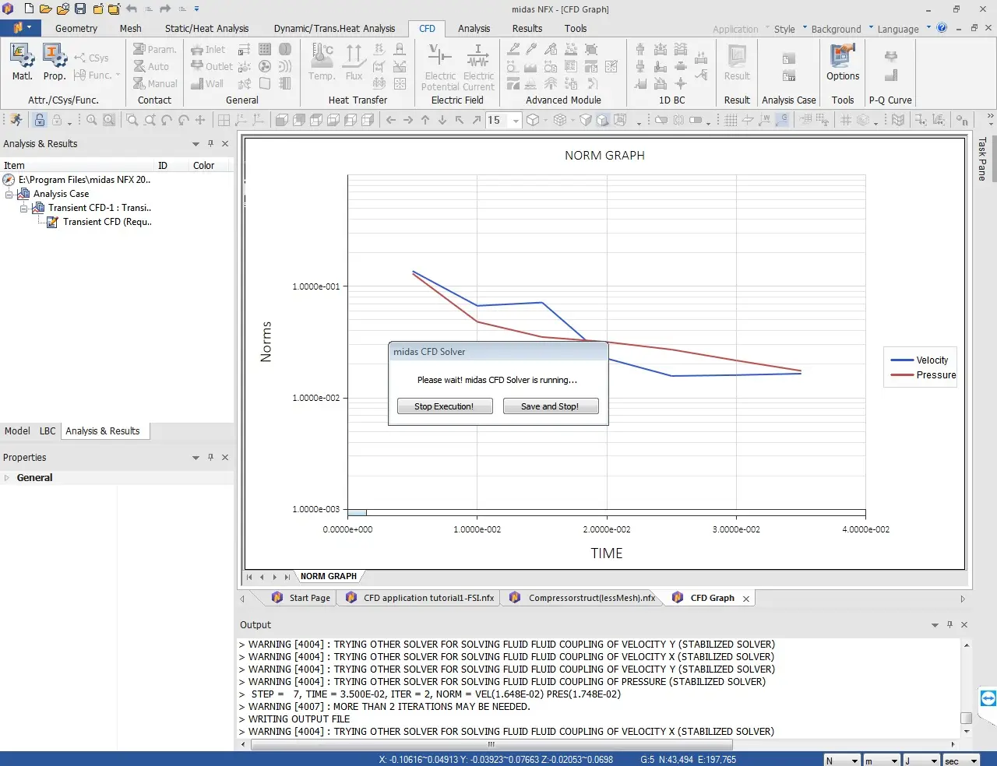Open the Geometry ribbon tab
This screenshot has height=766, width=997.
[76, 28]
